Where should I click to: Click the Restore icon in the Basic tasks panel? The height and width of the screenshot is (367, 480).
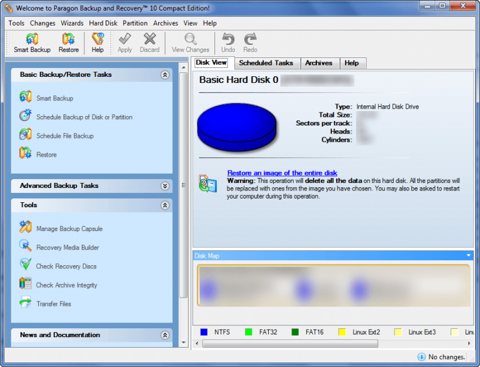pyautogui.click(x=26, y=153)
